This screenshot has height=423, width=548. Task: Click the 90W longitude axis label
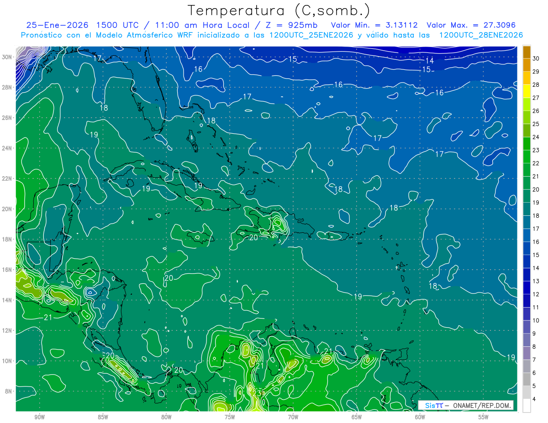pos(39,417)
